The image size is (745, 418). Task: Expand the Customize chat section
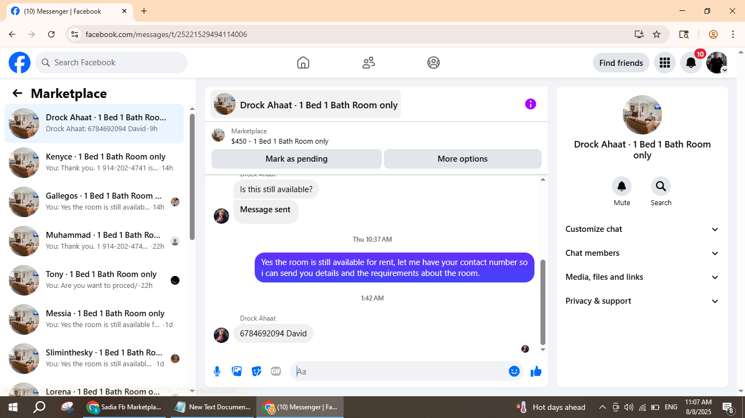pos(642,229)
